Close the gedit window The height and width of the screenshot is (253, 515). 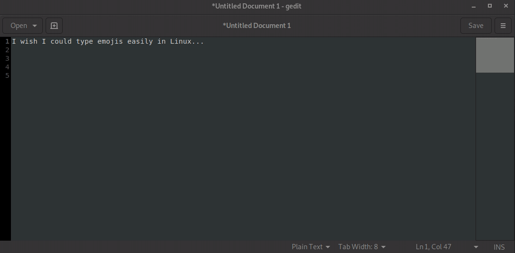pyautogui.click(x=505, y=6)
